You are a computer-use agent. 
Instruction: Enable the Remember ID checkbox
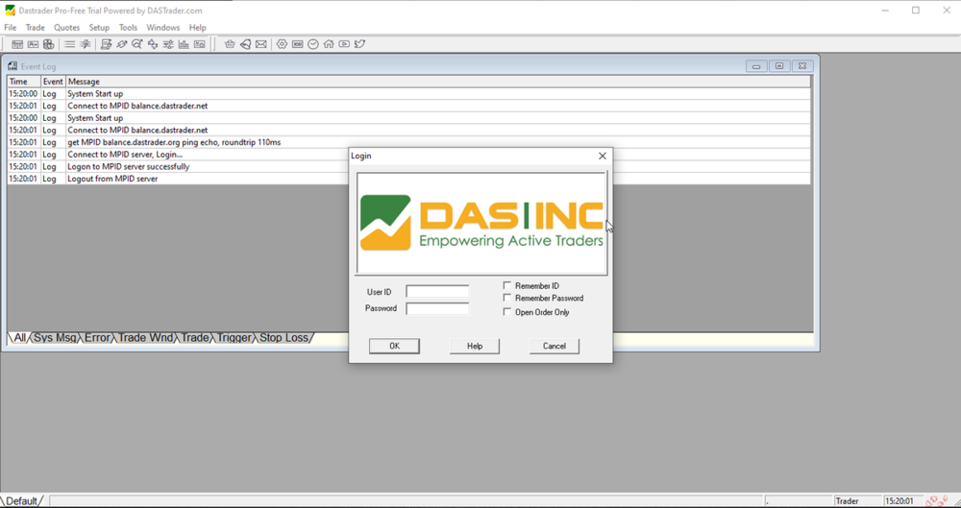click(507, 286)
